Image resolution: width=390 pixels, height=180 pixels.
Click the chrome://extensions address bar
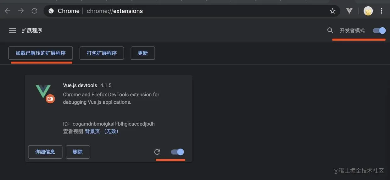[192, 11]
